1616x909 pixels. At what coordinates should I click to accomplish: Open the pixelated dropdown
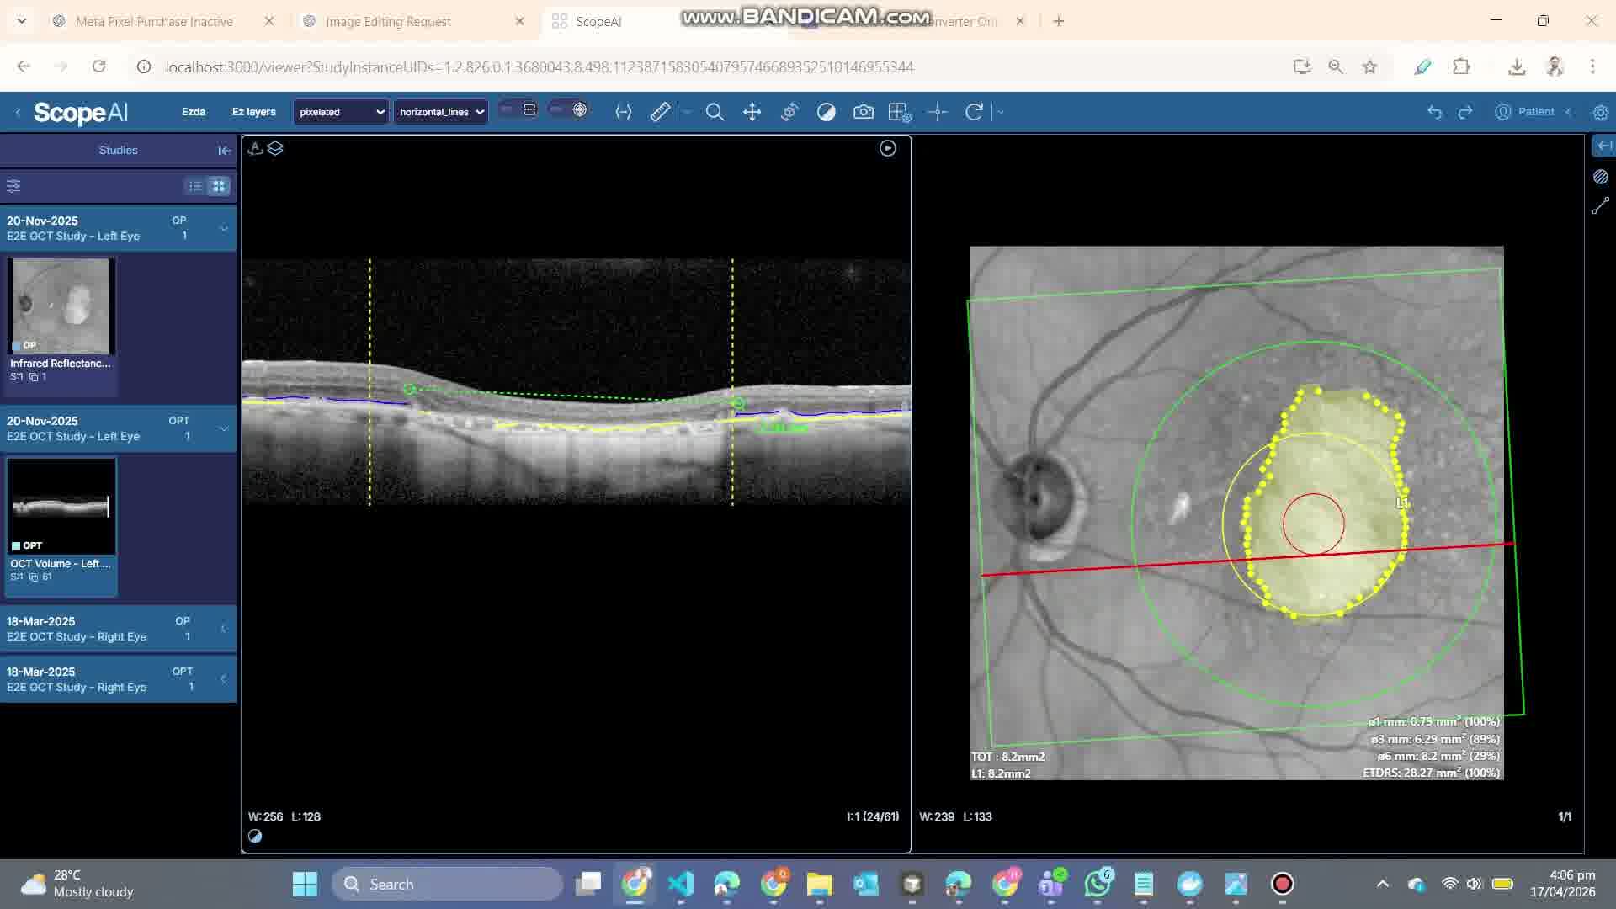click(x=341, y=112)
